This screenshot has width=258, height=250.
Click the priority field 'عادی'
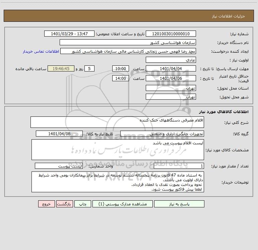point(171,60)
